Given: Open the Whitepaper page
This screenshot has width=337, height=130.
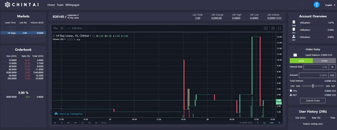Looking at the screenshot, I should pyautogui.click(x=72, y=5).
